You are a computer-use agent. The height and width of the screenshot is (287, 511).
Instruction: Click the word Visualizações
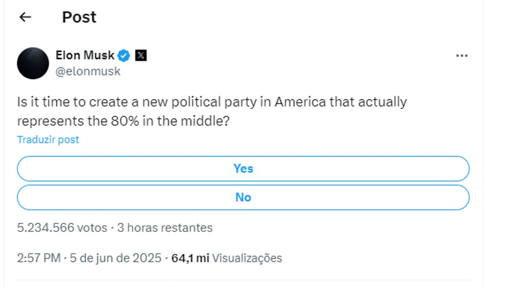tap(247, 258)
